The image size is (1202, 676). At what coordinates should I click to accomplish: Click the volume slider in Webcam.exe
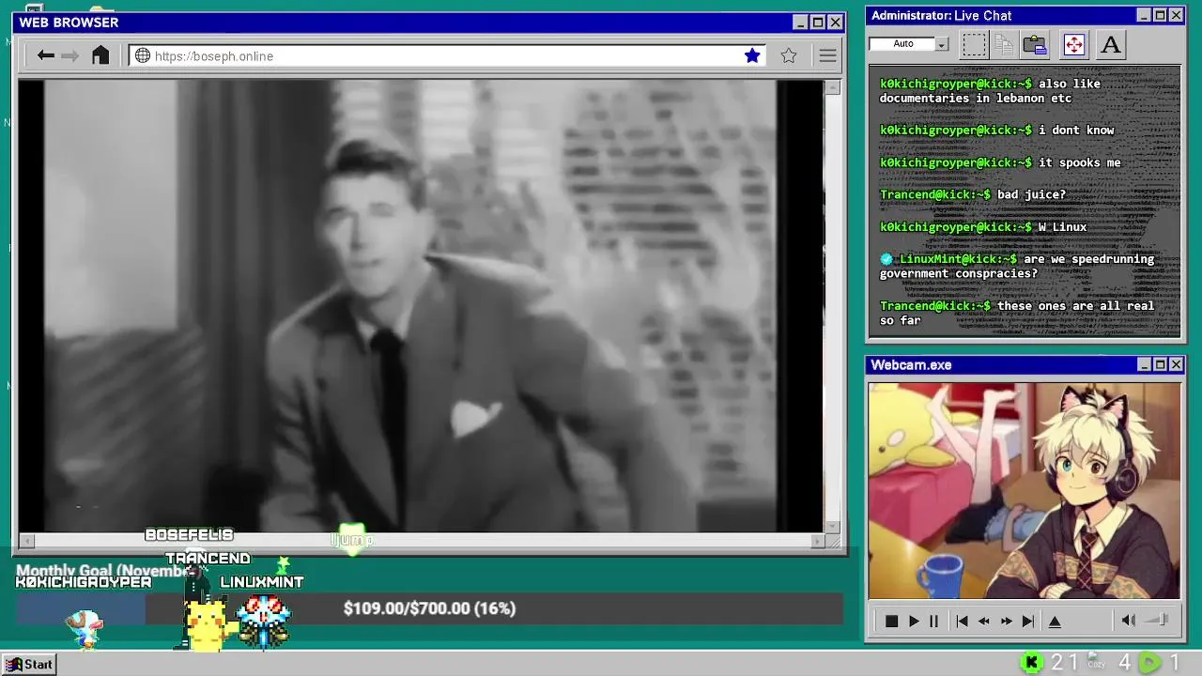click(1158, 620)
